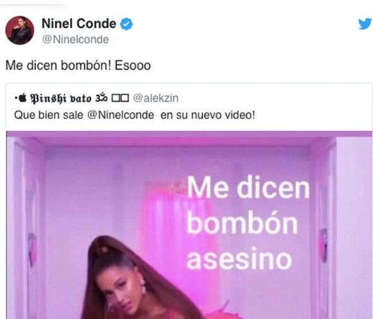Click Ninel Conde's round profile avatar
The height and width of the screenshot is (319, 373).
[x=20, y=30]
